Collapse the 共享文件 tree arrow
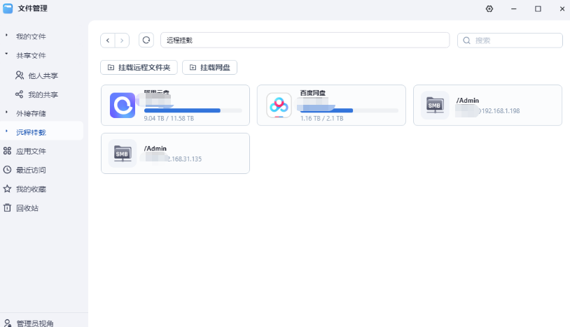 click(x=6, y=54)
